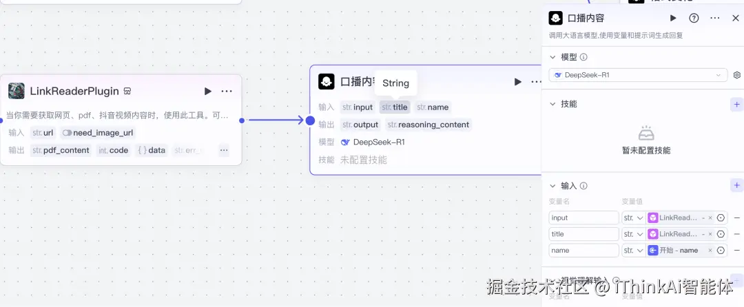Viewport: 744px width, 307px height.
Task: Clear the LinkRead reference in the input row
Action: click(710, 218)
